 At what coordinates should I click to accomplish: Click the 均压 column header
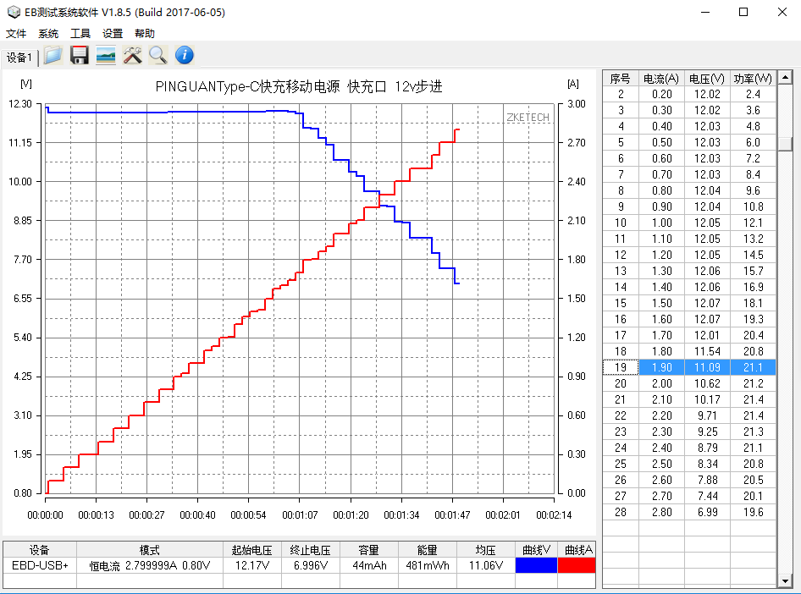click(485, 550)
